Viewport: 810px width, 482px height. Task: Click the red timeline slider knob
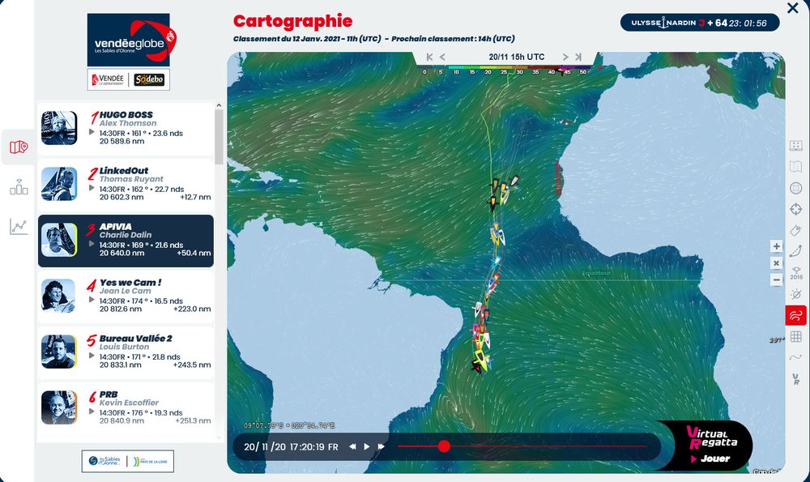pos(444,446)
